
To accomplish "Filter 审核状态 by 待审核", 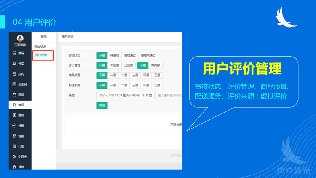I will coord(115,55).
